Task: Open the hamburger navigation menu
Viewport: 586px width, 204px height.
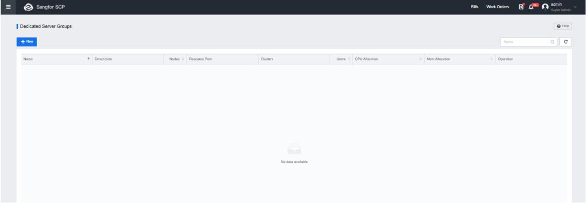Action: 8,7
